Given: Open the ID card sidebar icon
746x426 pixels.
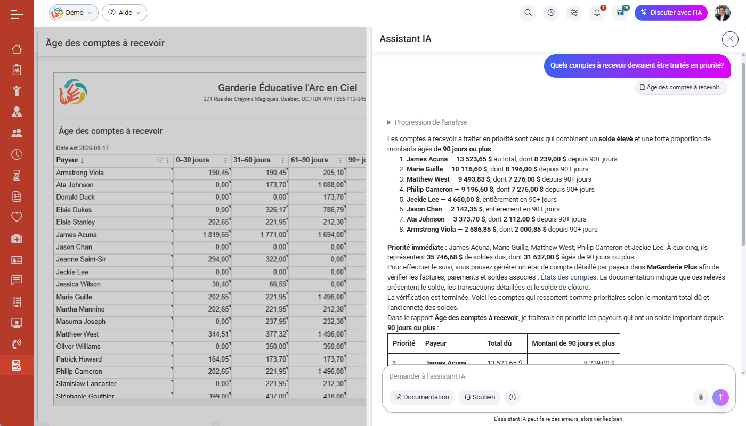Looking at the screenshot, I should [x=17, y=260].
